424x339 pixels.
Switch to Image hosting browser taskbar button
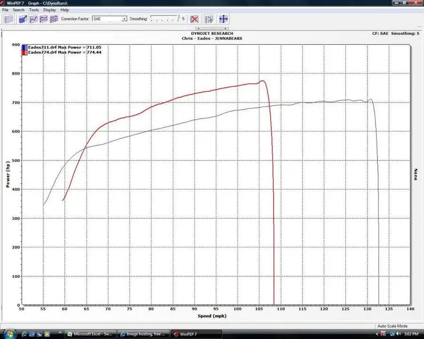pyautogui.click(x=143, y=334)
